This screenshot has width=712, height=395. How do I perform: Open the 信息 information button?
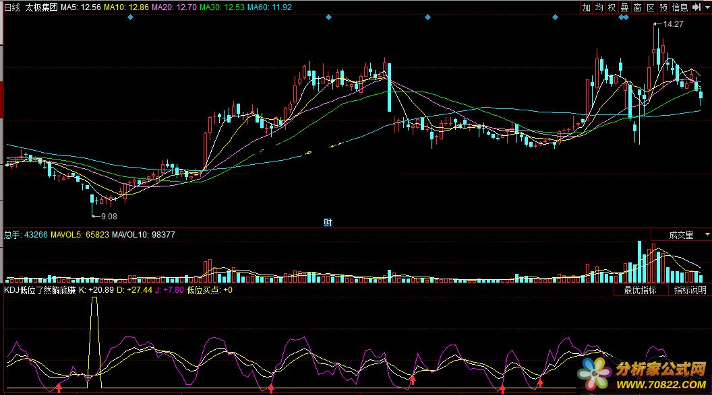click(x=680, y=7)
